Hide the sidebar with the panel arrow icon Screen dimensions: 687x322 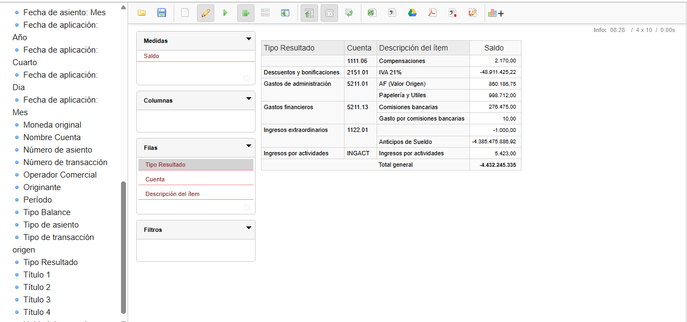[285, 13]
